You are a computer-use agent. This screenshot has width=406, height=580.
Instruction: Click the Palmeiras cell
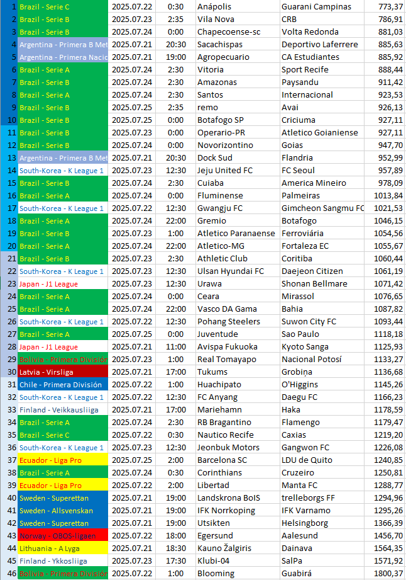click(x=322, y=195)
